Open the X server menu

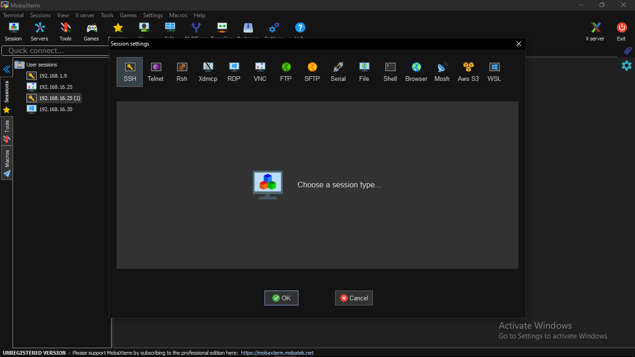(x=85, y=15)
